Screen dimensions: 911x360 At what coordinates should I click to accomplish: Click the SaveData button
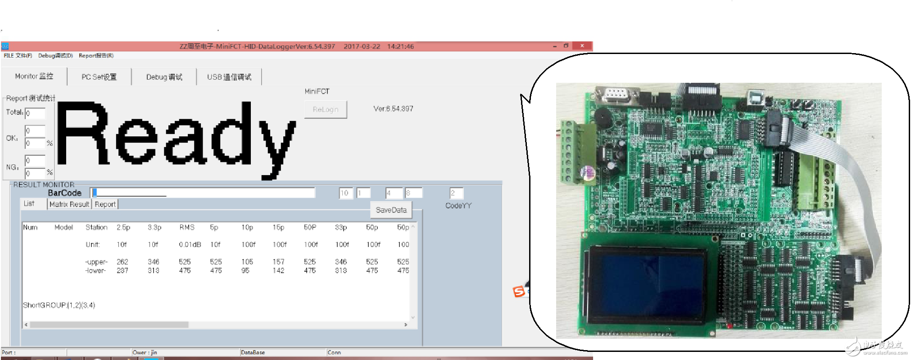(x=391, y=210)
